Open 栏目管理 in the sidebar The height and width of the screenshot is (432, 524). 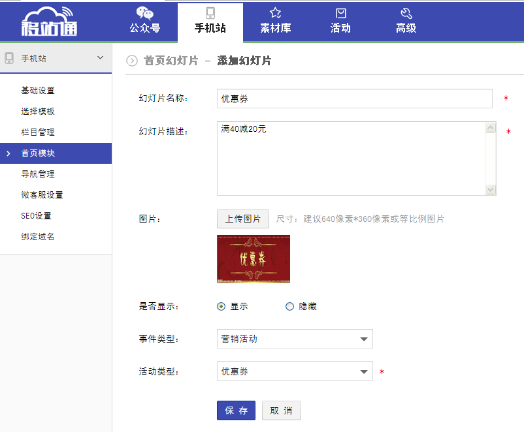click(38, 132)
